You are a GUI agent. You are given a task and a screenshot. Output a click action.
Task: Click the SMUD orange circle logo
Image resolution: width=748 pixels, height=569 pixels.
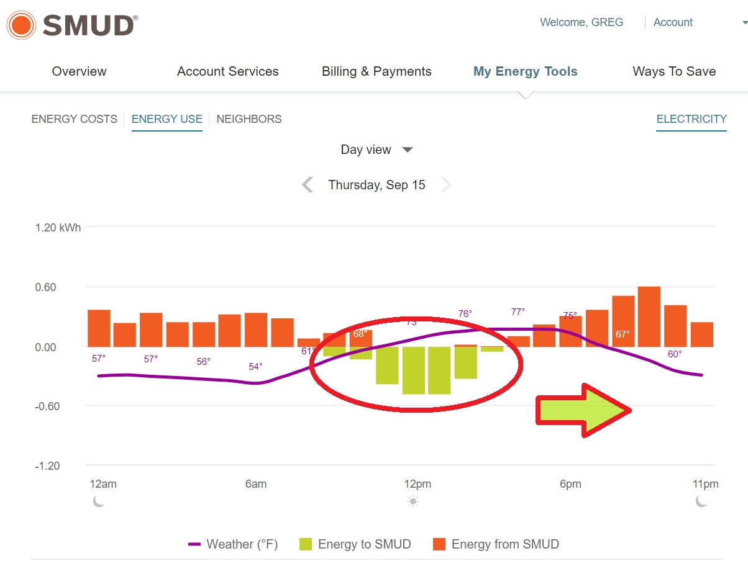coord(21,25)
